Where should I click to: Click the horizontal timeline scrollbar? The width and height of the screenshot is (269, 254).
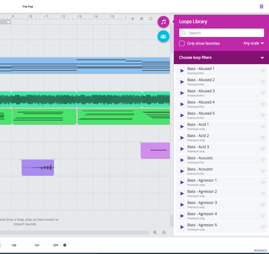tap(74, 232)
